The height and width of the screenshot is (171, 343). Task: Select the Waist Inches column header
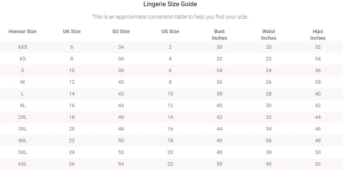(x=269, y=35)
